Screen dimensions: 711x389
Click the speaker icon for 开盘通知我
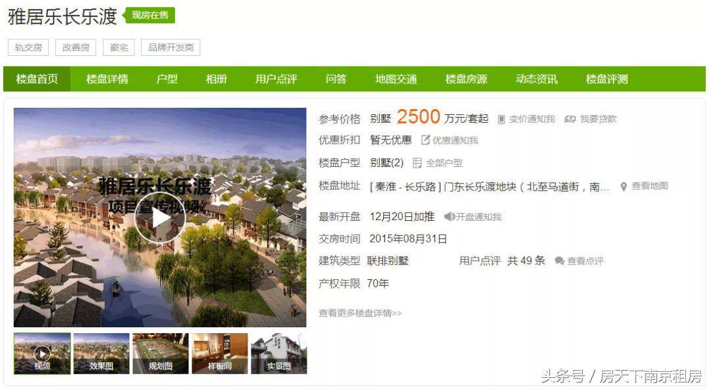pos(450,216)
